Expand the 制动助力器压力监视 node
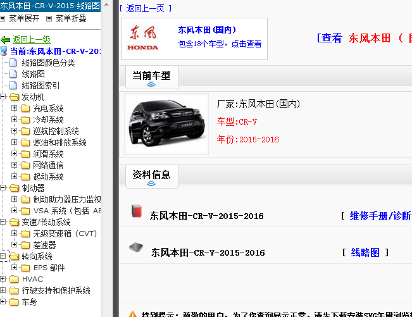The height and width of the screenshot is (317, 412). pos(14,199)
